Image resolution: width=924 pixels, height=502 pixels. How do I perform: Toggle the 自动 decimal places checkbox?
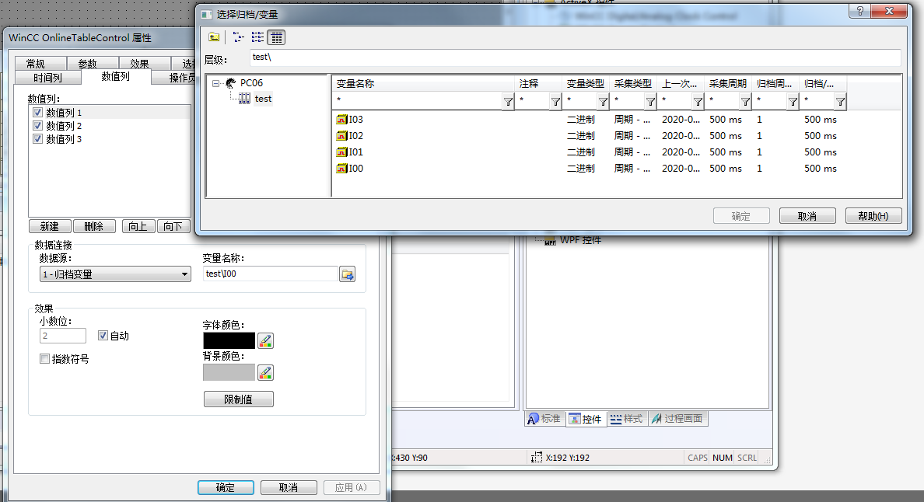[103, 336]
